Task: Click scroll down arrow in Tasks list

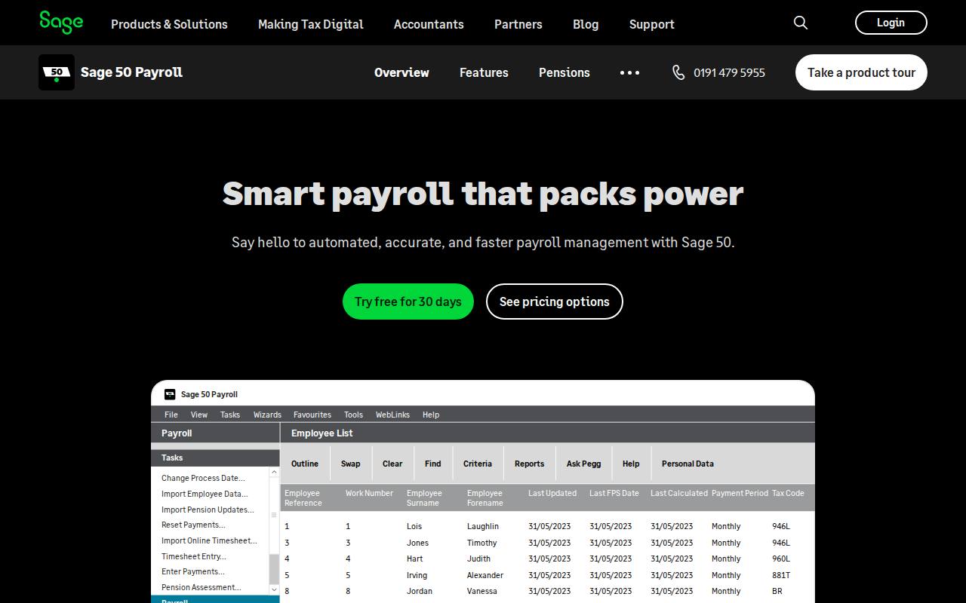Action: 274,589
